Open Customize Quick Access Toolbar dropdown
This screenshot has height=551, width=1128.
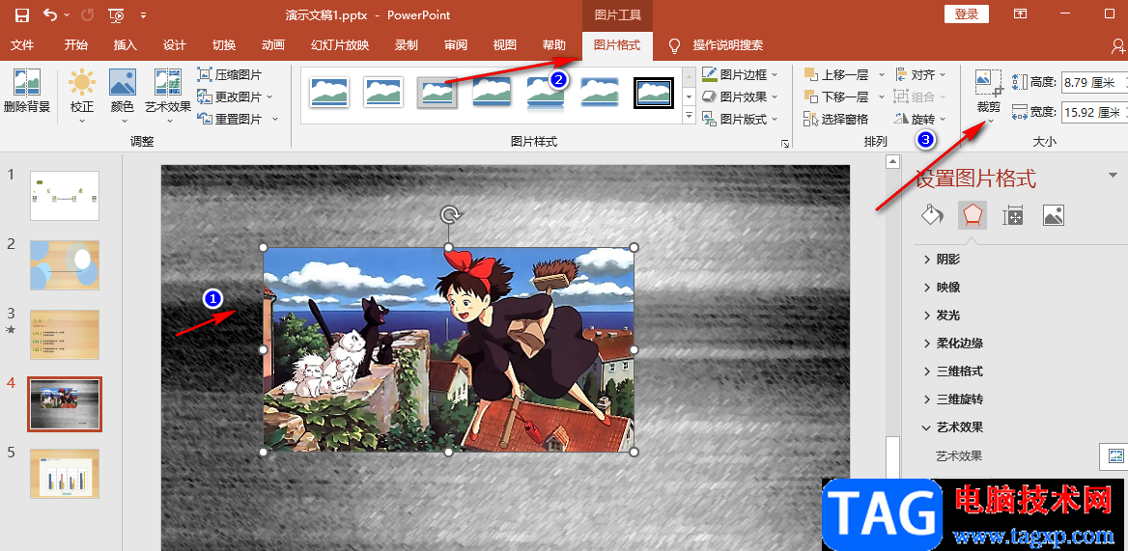[144, 14]
